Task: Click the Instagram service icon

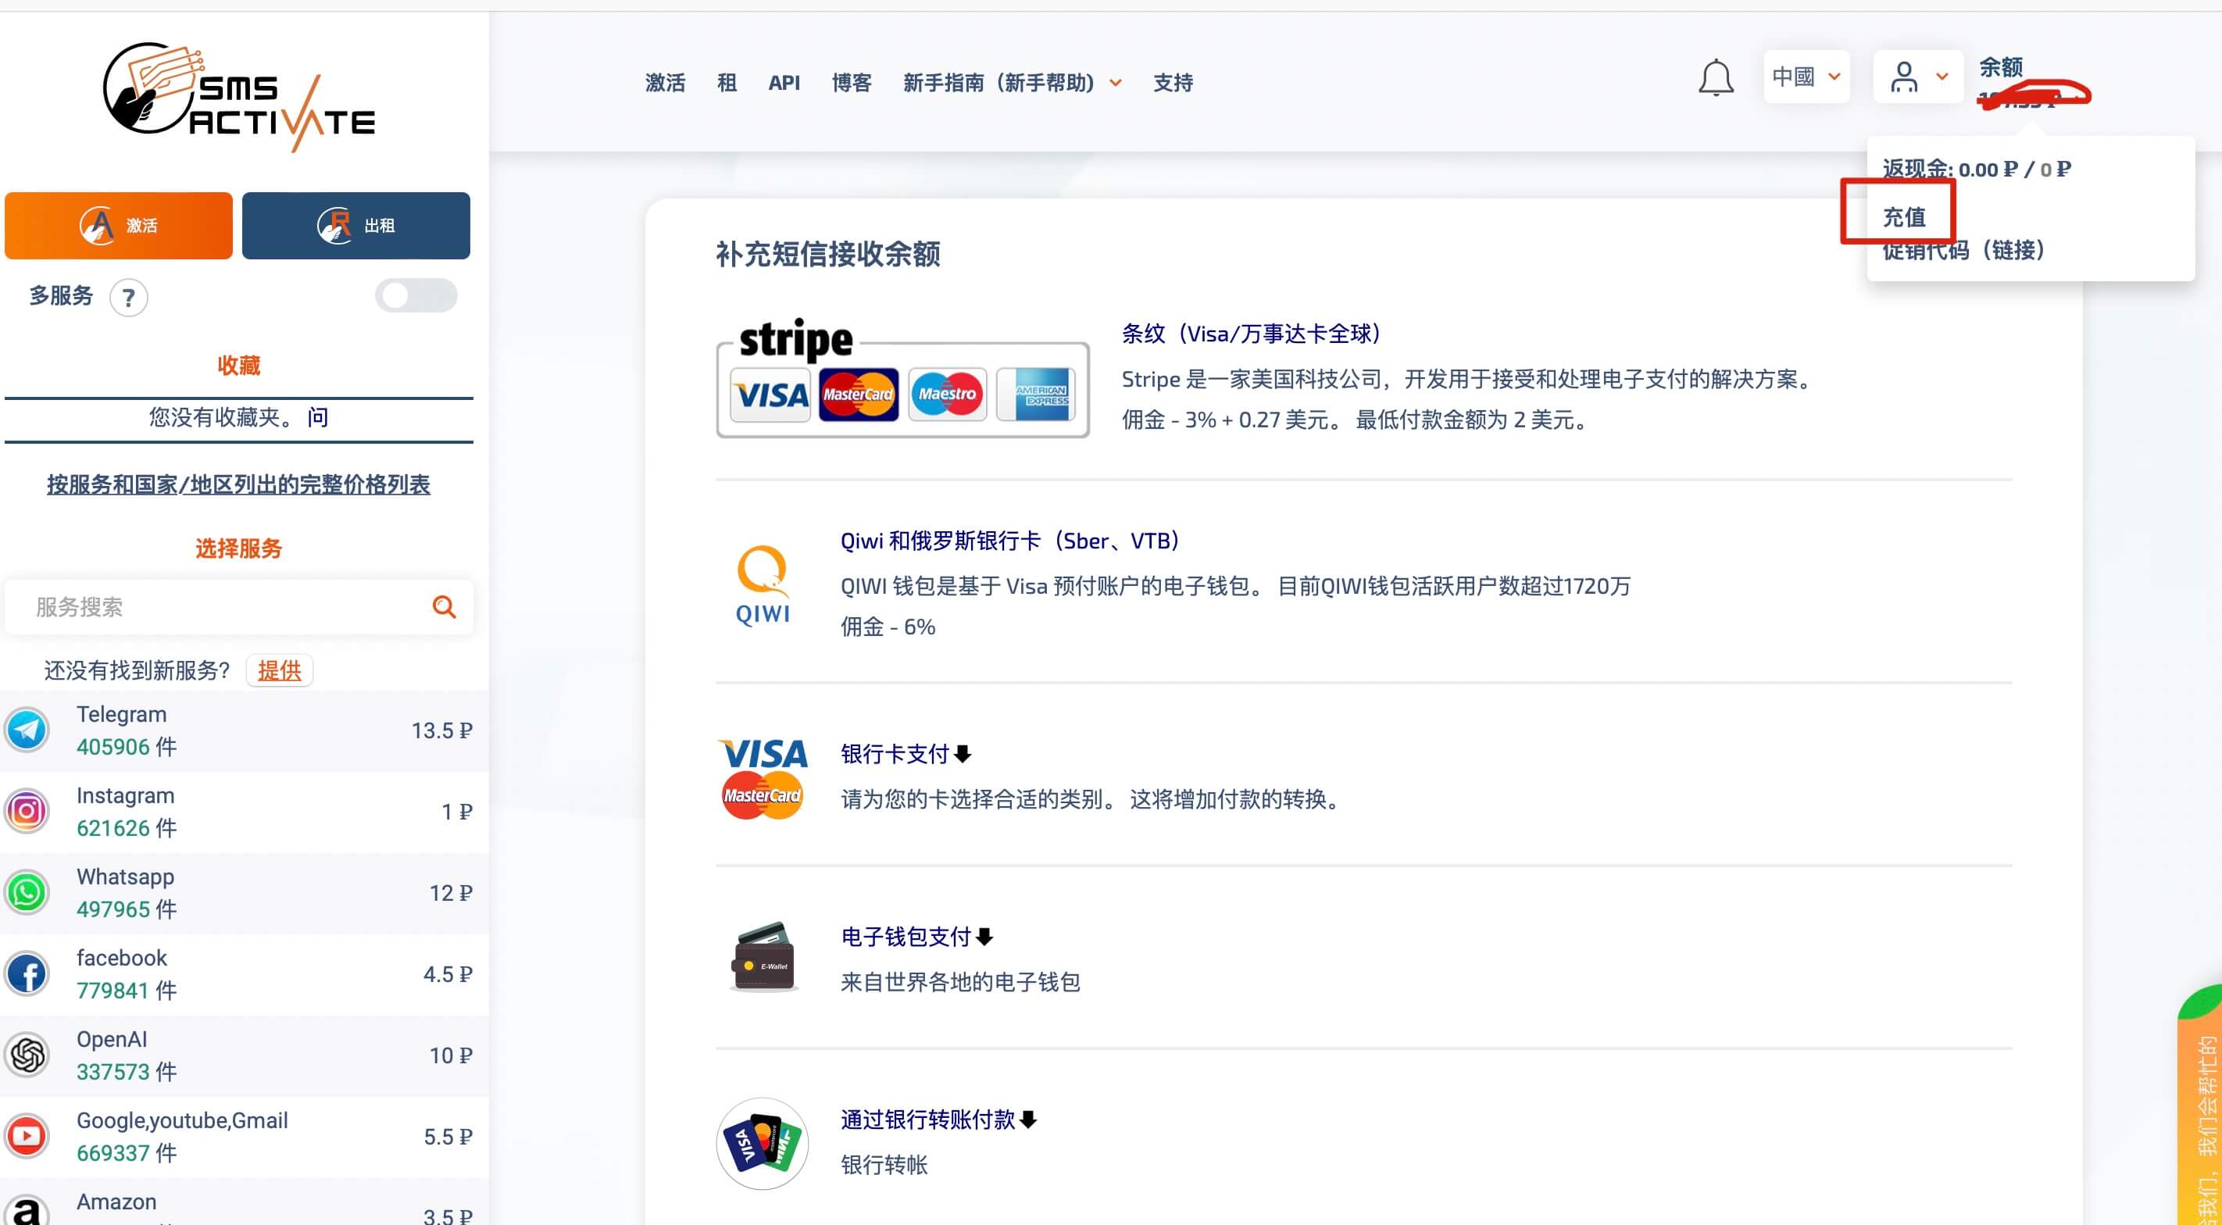Action: coord(27,812)
